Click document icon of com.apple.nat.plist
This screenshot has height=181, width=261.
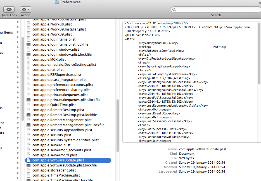pos(29,69)
